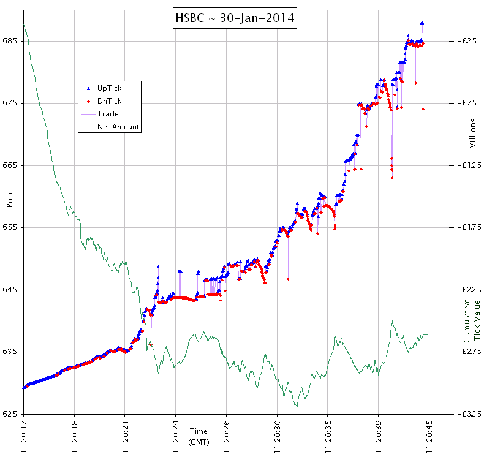Click the -£125 right axis label

coord(469,165)
